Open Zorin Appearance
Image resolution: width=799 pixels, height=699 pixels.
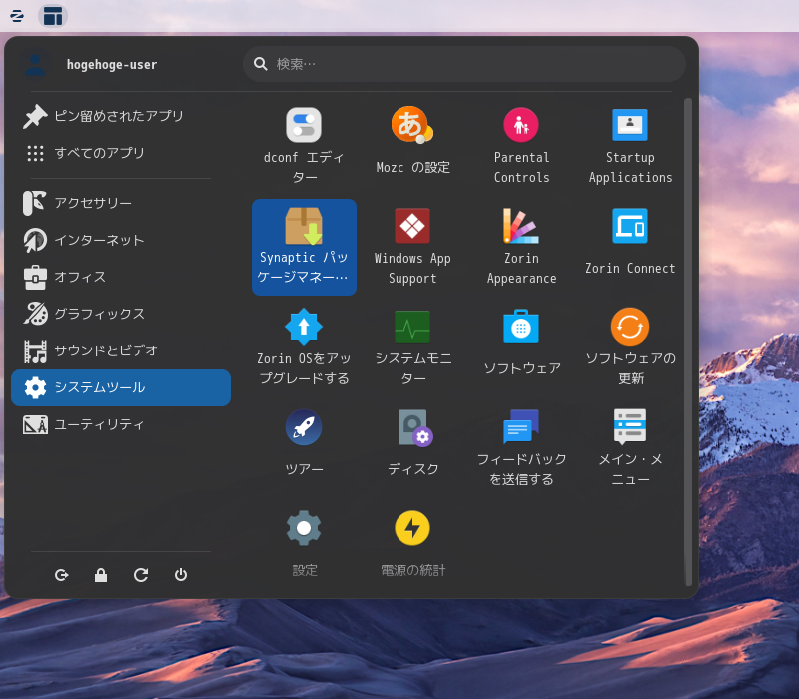point(521,247)
